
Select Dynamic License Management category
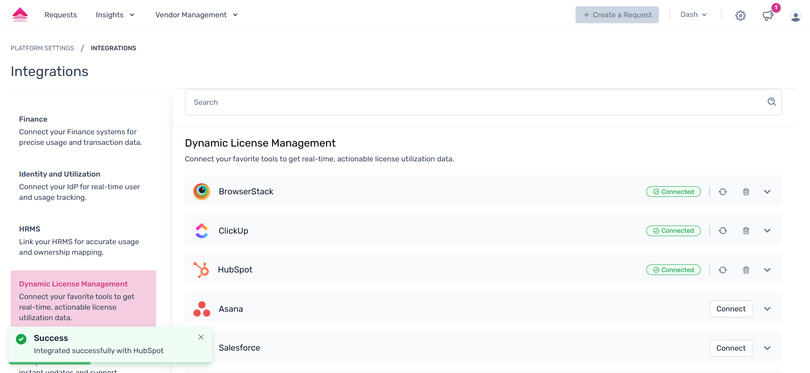coord(83,299)
